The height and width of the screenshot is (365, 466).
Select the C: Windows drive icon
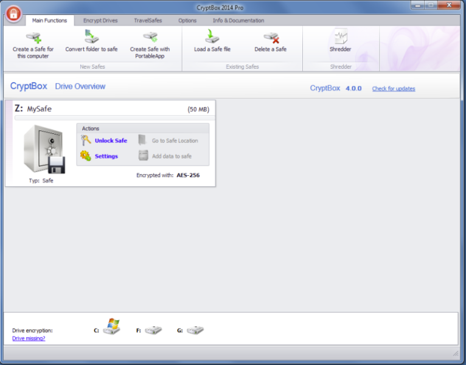[112, 326]
